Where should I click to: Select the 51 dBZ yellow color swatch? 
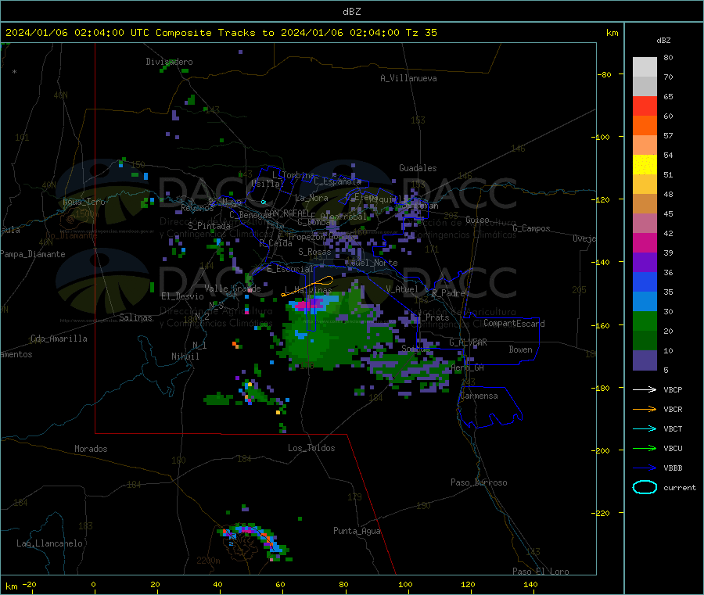[645, 165]
